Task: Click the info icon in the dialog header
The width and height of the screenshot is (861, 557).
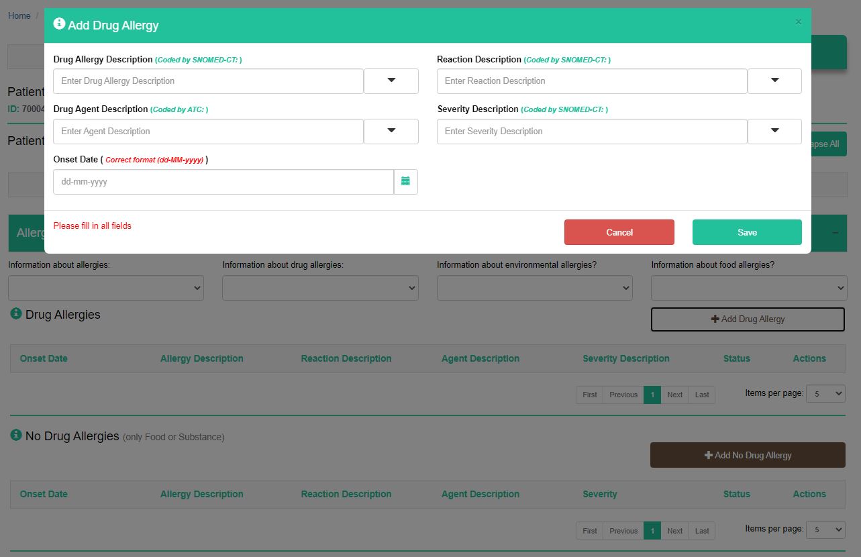Action: (59, 24)
